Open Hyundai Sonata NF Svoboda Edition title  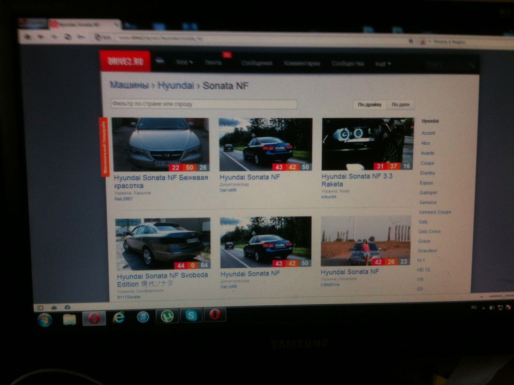pos(162,280)
